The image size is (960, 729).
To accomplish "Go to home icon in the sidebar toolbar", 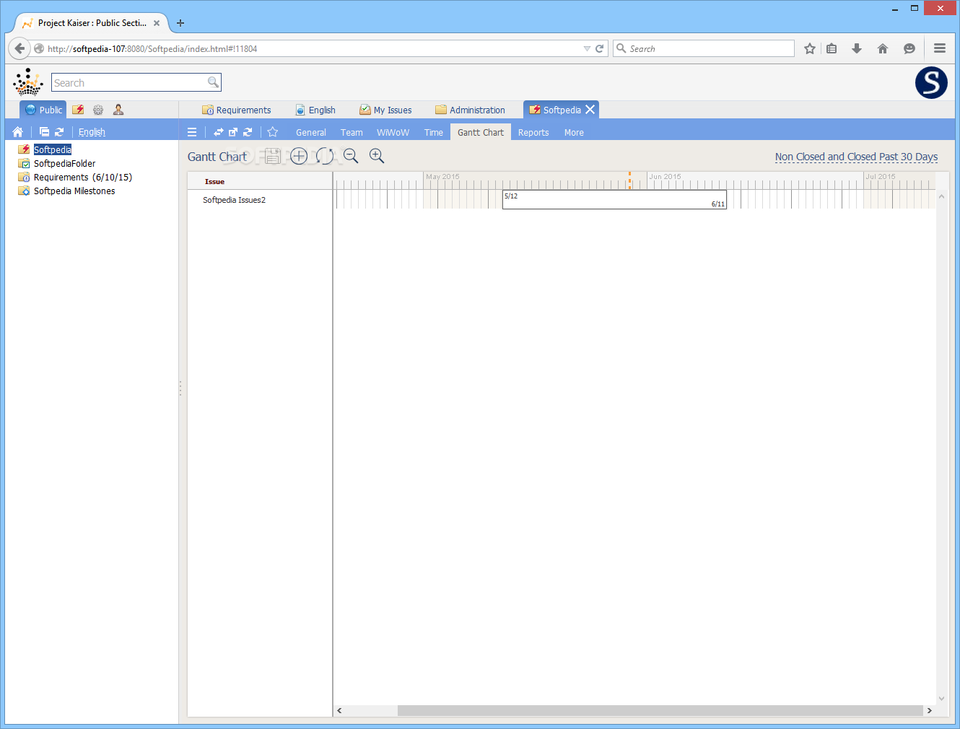I will coord(18,132).
